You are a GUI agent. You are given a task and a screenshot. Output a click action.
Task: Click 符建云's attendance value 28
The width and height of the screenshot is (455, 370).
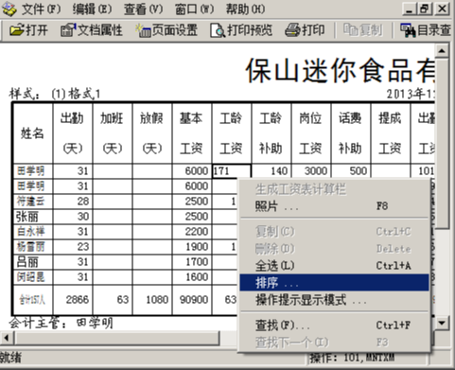(x=83, y=202)
